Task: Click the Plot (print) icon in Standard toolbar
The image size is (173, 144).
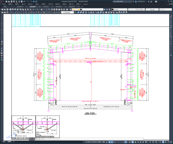Action: pos(10,9)
